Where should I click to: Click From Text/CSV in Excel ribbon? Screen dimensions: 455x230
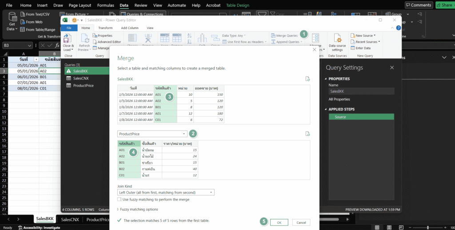tap(35, 14)
